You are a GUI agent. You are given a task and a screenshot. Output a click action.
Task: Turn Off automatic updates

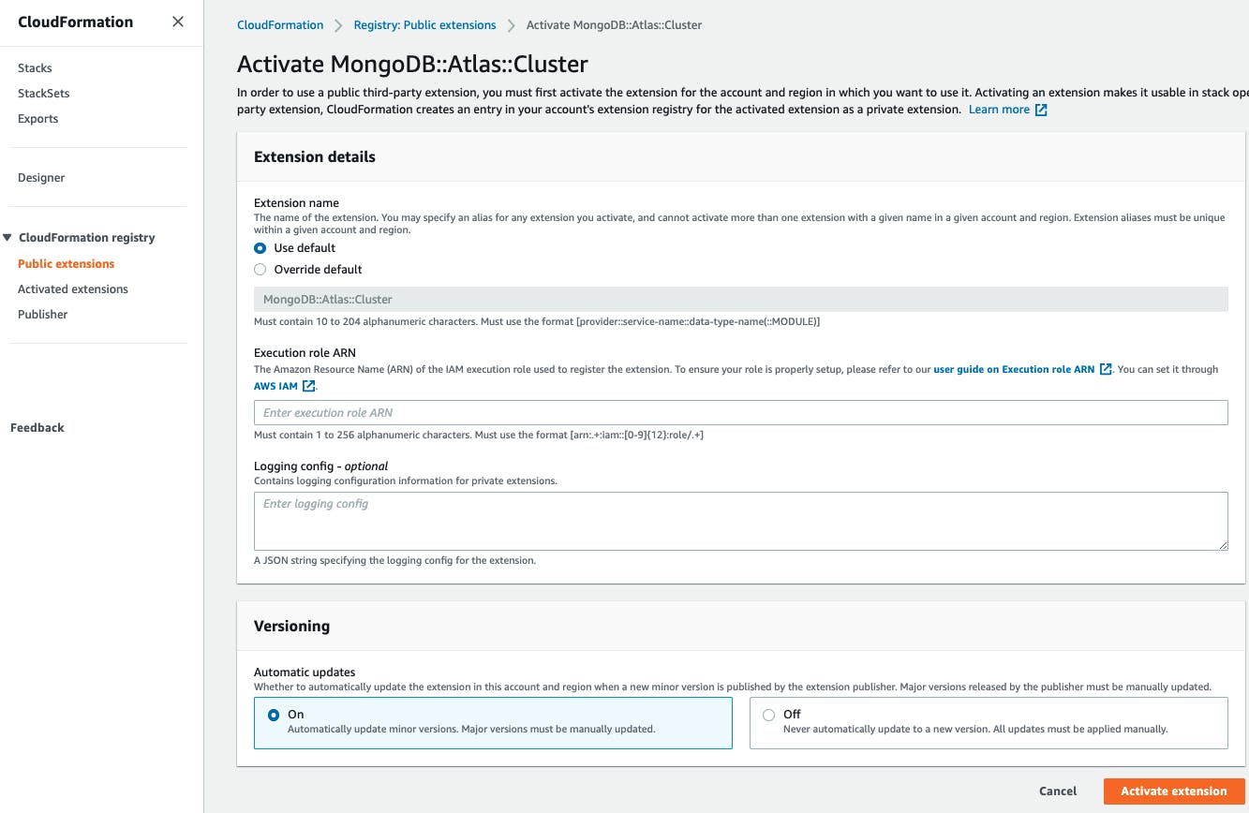tap(768, 714)
